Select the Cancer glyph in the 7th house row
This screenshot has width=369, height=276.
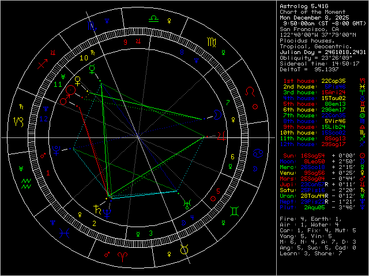coord(362,116)
